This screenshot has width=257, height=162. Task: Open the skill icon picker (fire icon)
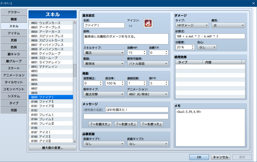[148, 23]
